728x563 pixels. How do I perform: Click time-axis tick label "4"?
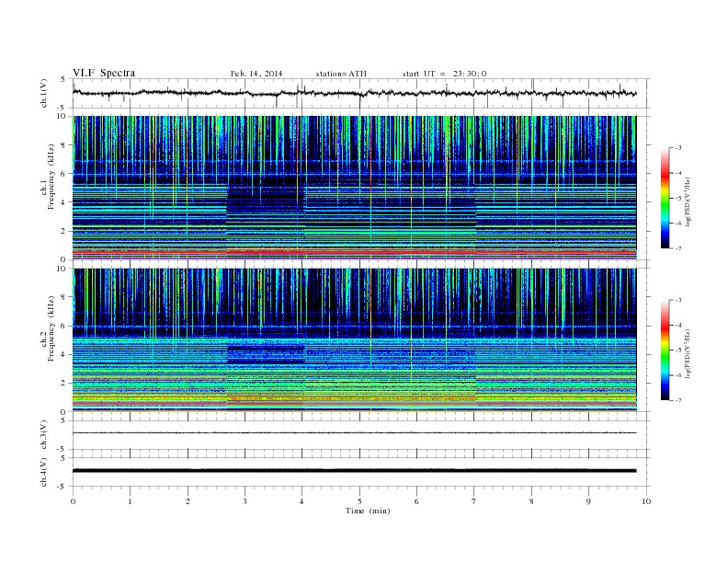click(x=301, y=501)
